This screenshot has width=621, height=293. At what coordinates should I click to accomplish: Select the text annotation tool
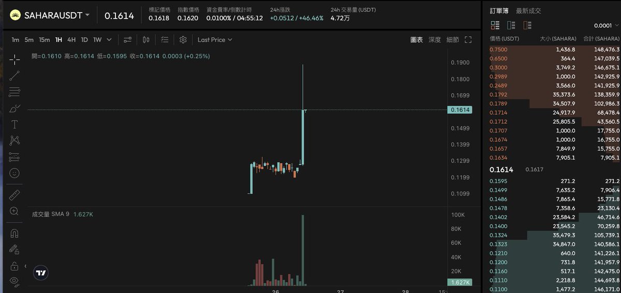tap(14, 124)
